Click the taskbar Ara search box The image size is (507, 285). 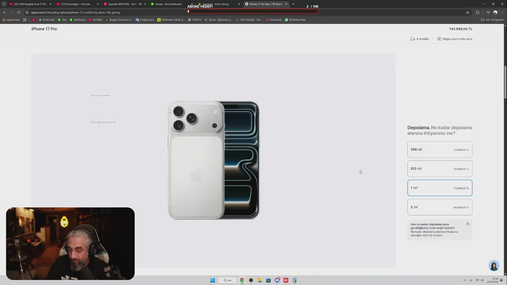coord(228,280)
